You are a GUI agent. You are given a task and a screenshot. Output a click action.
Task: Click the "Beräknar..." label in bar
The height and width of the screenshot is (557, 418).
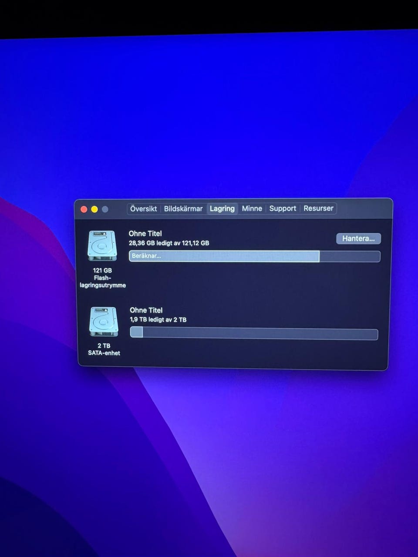coord(146,256)
